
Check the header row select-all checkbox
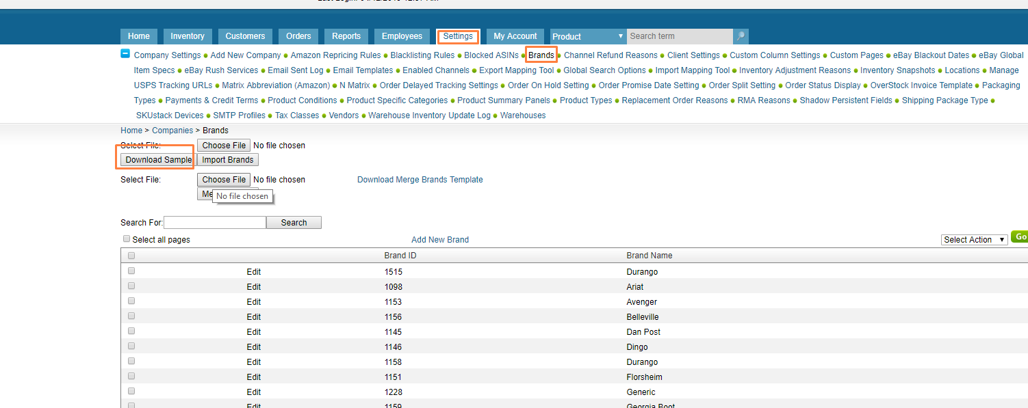pos(131,256)
